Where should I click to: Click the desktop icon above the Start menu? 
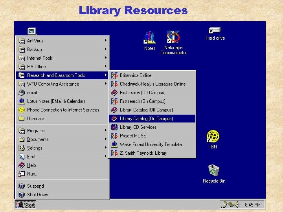[32, 31]
